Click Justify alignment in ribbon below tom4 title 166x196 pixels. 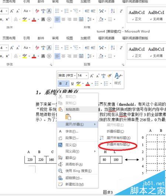click(x=75, y=56)
